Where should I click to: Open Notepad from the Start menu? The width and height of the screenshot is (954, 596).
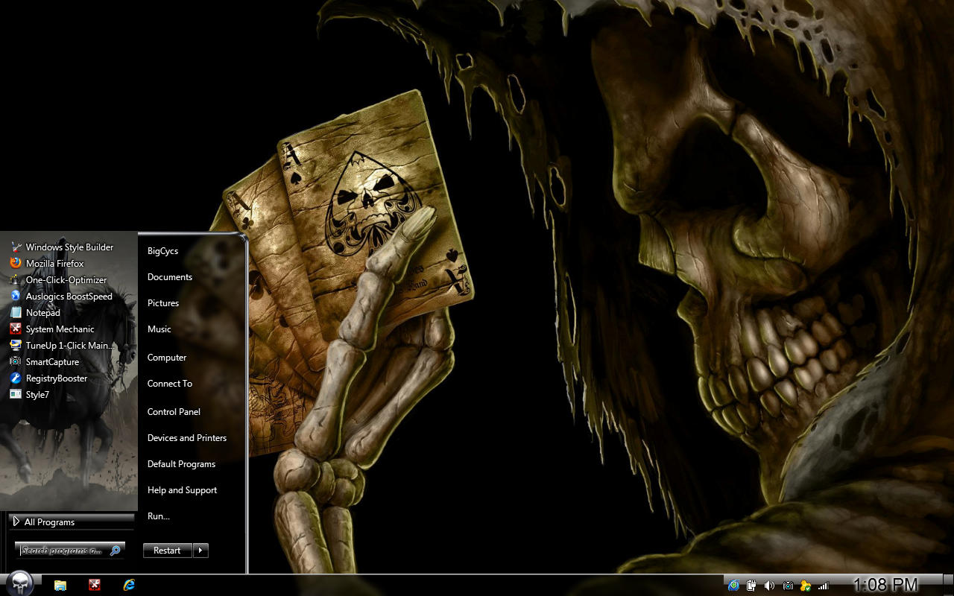(43, 312)
